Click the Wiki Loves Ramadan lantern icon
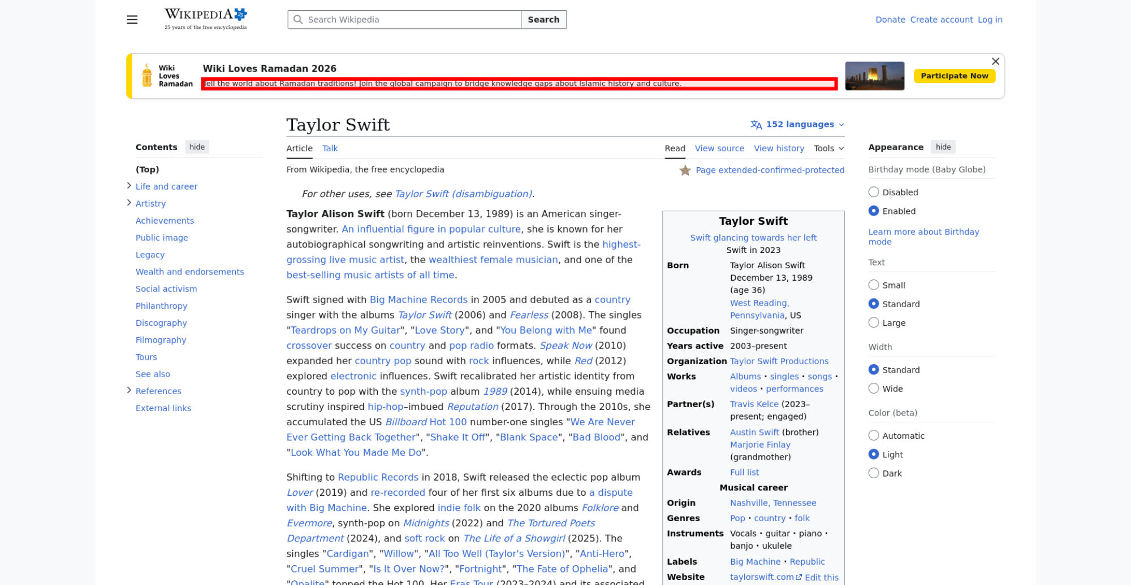 [147, 76]
